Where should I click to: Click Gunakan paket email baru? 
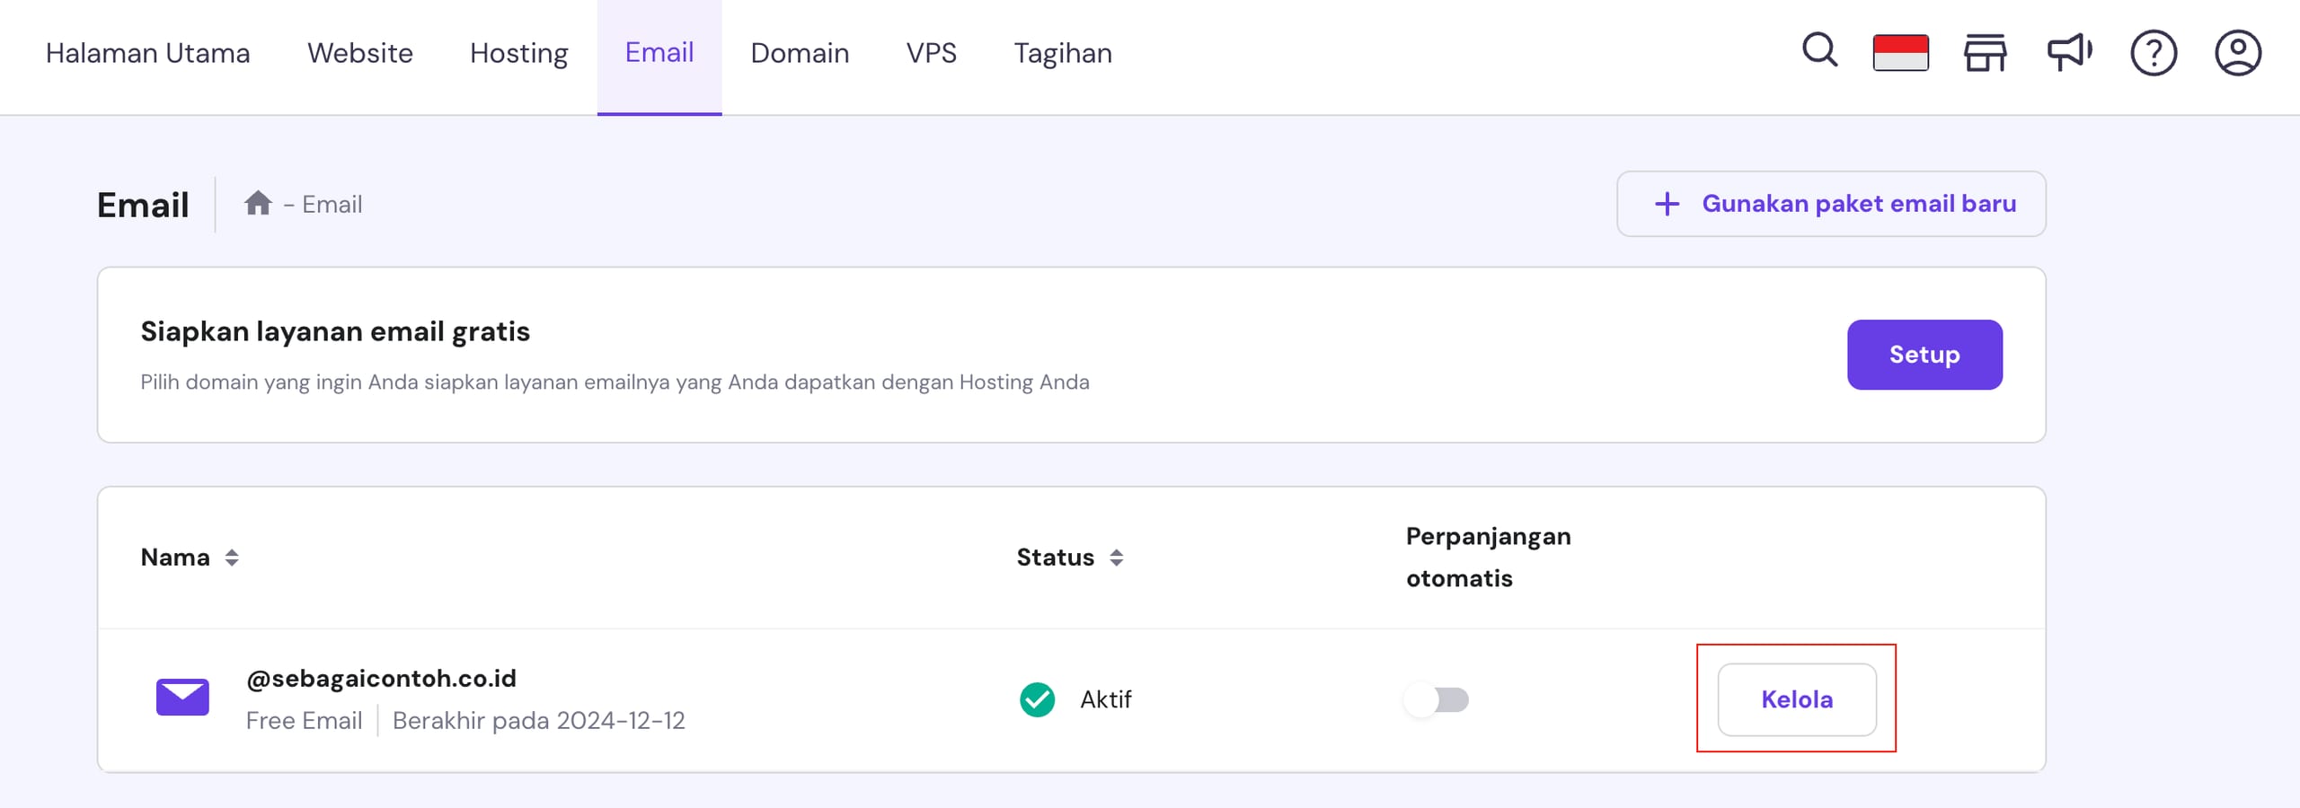1831,204
